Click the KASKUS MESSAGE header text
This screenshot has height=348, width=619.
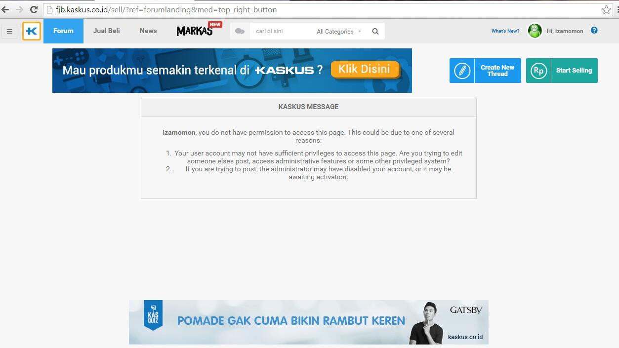309,107
